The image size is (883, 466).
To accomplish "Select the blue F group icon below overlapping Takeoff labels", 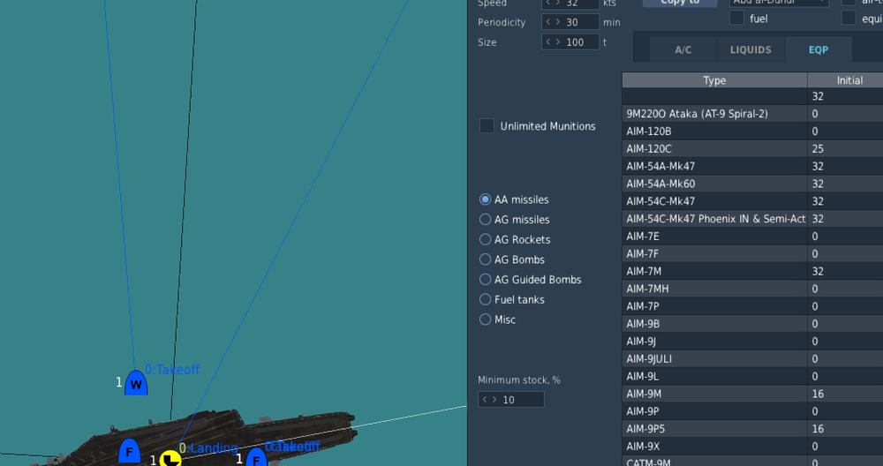I will (256, 457).
